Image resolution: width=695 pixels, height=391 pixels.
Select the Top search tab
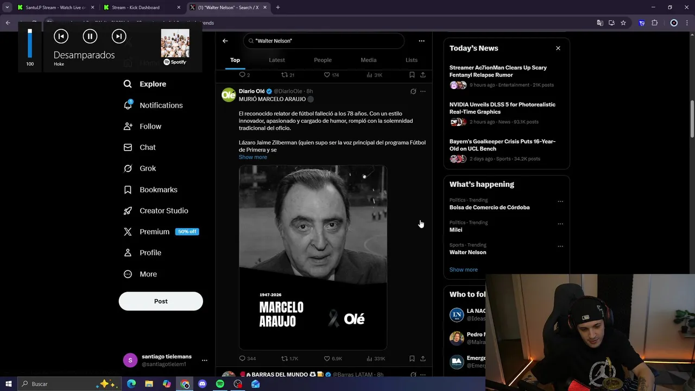235,60
